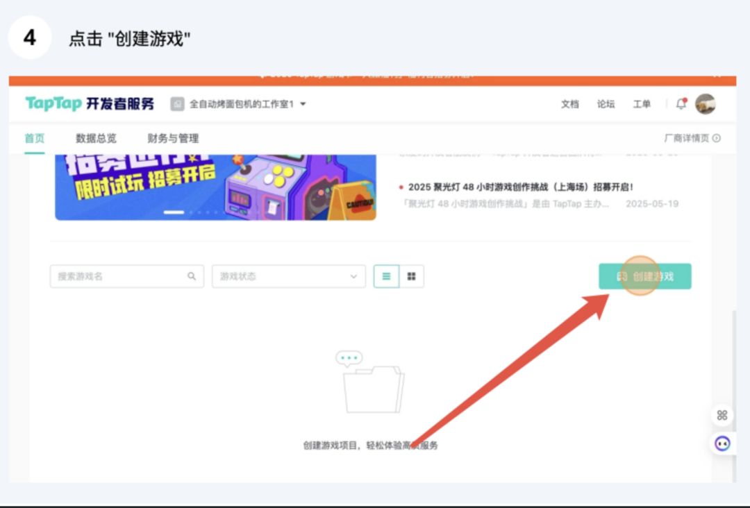Screen dimensions: 750x508
Task: Switch to list view
Action: click(387, 276)
